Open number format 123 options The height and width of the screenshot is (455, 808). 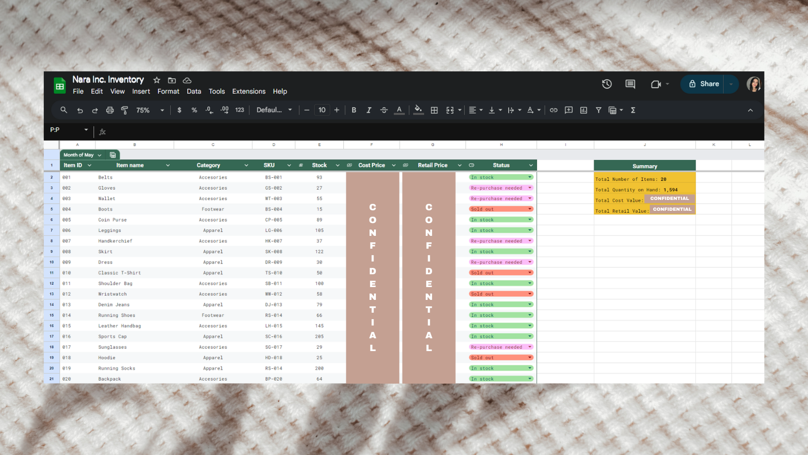point(240,110)
